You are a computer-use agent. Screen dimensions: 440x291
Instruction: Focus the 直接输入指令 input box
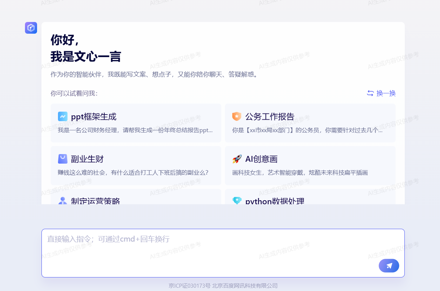click(223, 253)
